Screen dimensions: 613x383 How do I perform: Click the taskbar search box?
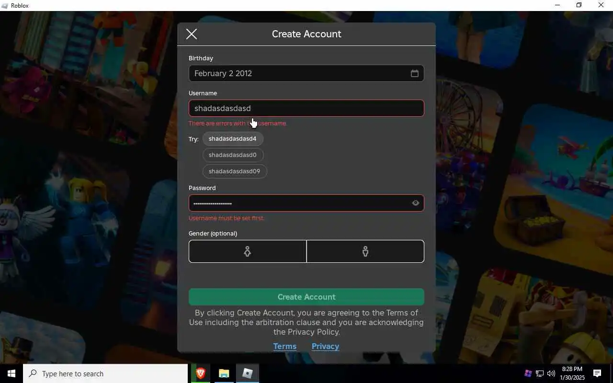(105, 373)
